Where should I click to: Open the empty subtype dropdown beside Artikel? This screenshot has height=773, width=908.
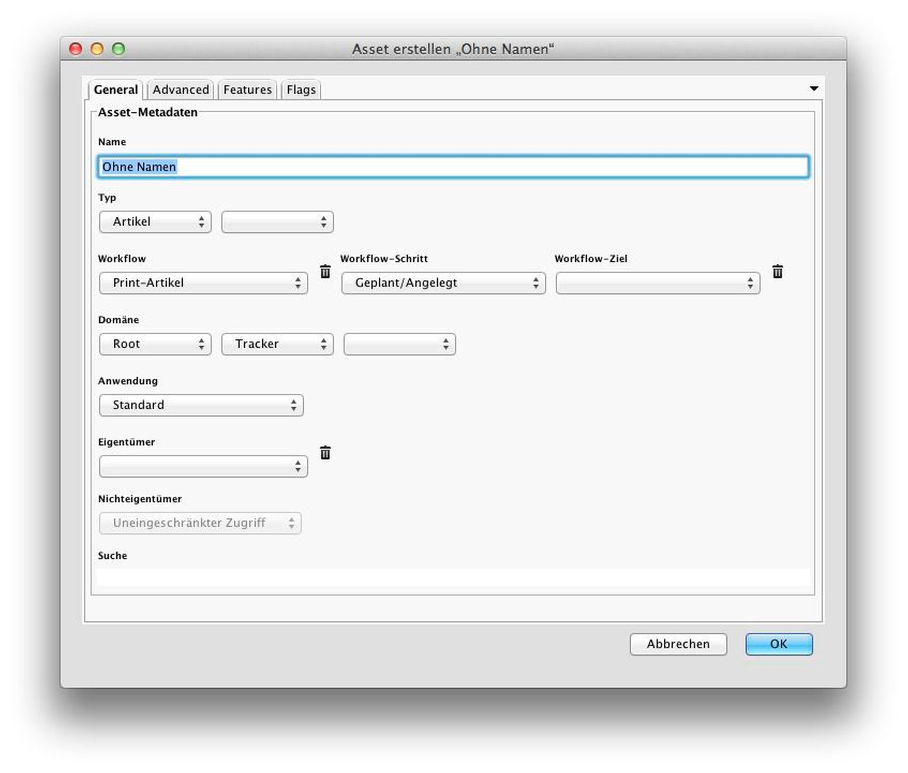tap(277, 222)
